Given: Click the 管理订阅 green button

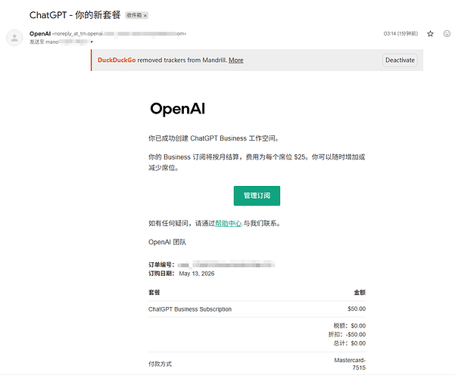Looking at the screenshot, I should click(257, 196).
